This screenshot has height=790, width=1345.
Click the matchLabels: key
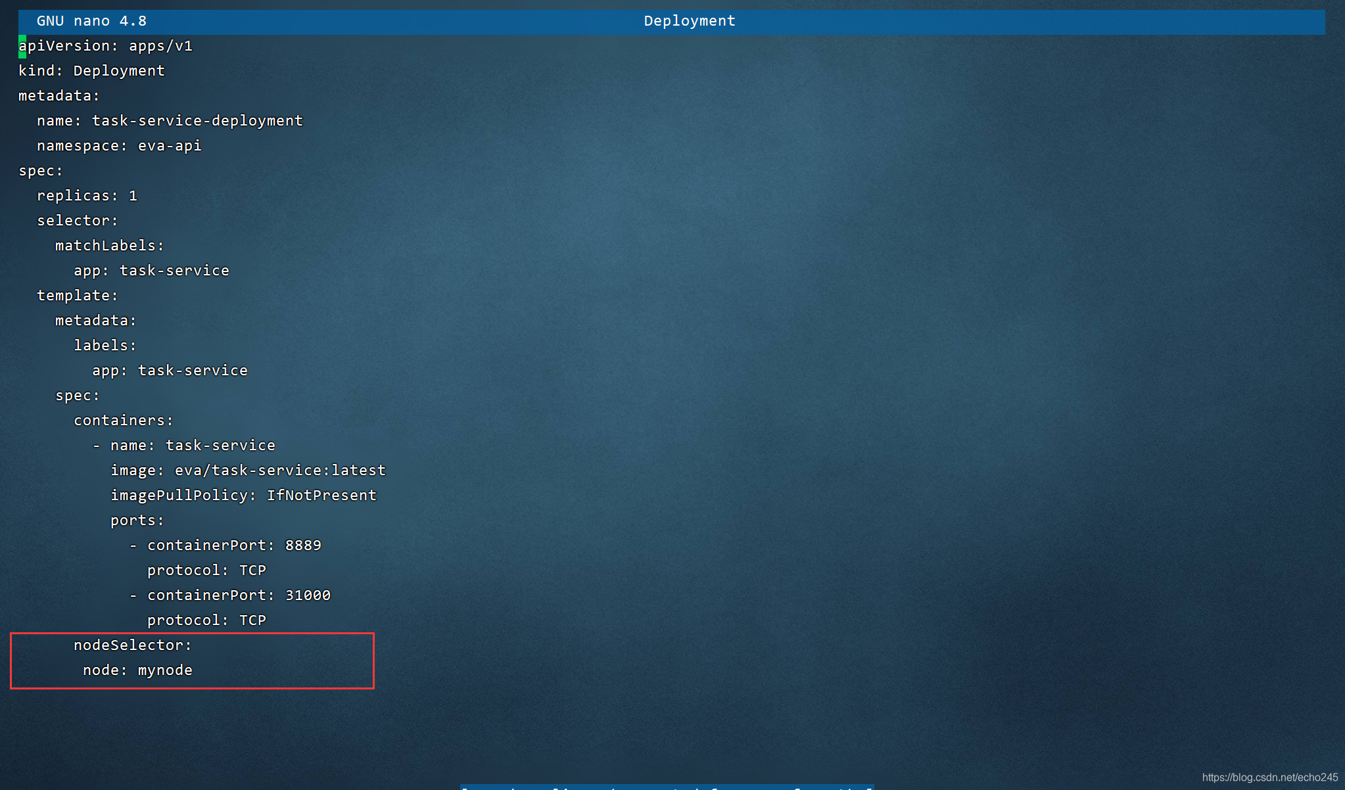109,246
